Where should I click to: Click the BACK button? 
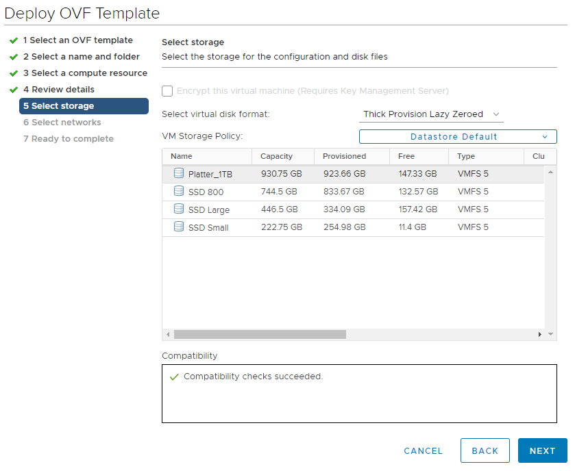tap(485, 450)
